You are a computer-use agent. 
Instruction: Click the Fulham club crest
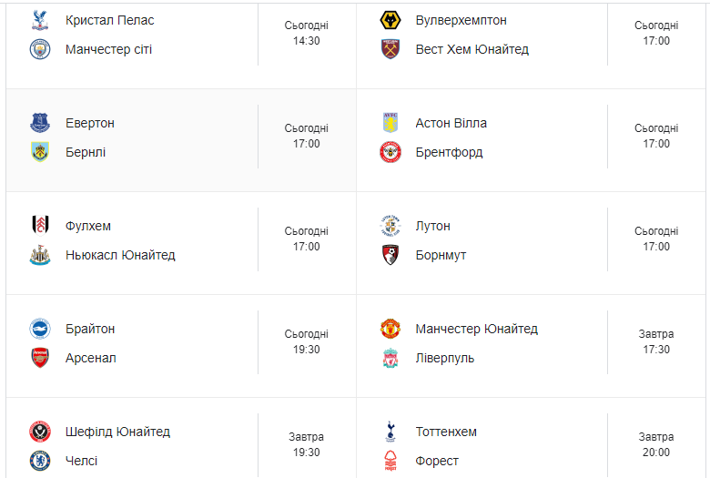point(40,226)
